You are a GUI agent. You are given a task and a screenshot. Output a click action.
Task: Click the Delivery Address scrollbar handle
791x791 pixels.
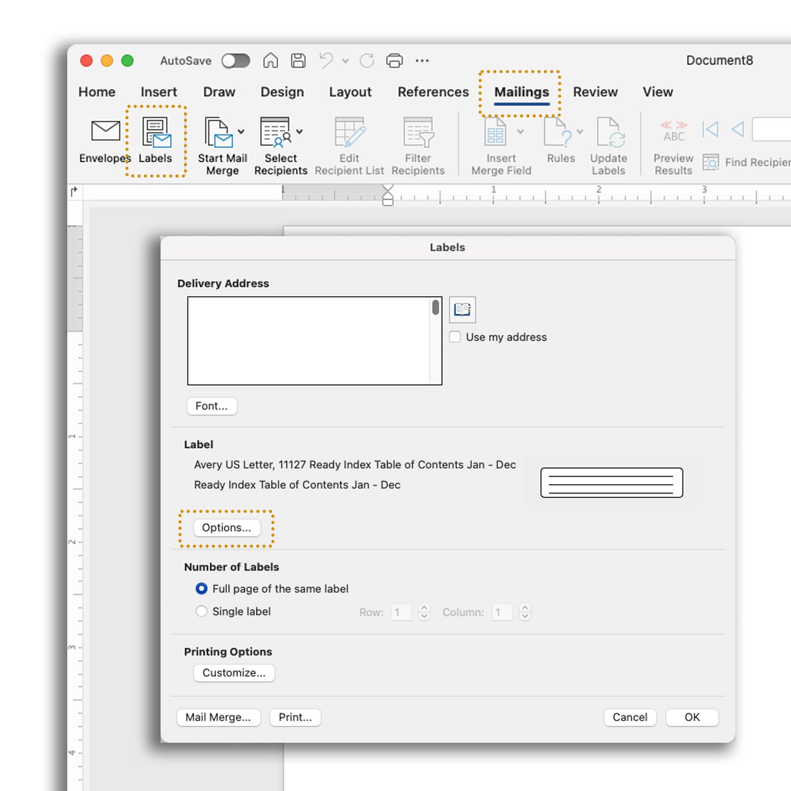[x=436, y=307]
